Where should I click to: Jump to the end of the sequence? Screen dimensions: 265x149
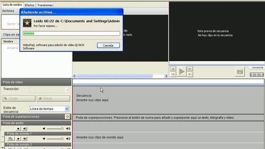(x=190, y=74)
